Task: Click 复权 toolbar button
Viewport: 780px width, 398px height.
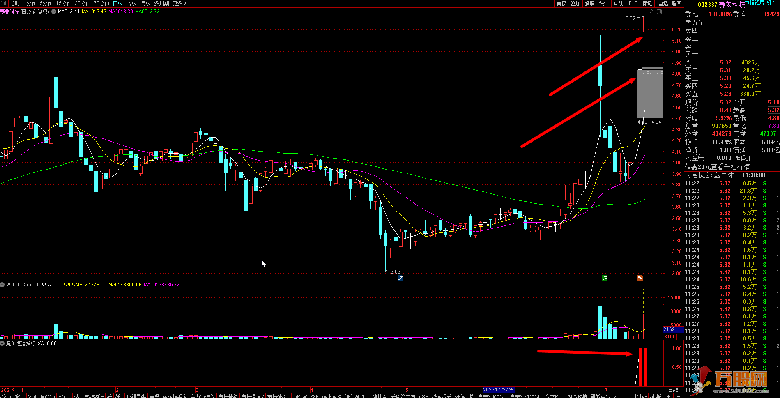Action: [561, 3]
